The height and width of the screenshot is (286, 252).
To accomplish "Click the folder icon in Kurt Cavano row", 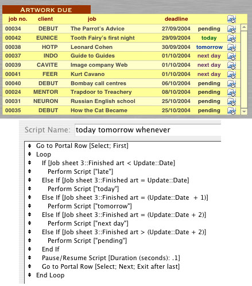I will [x=231, y=74].
